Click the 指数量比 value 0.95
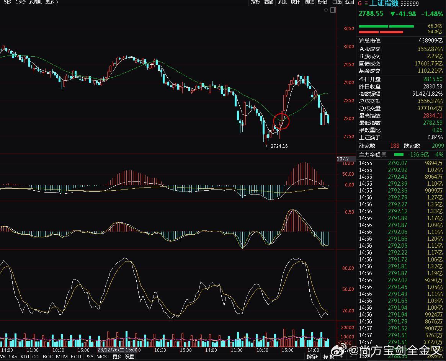 (437, 130)
